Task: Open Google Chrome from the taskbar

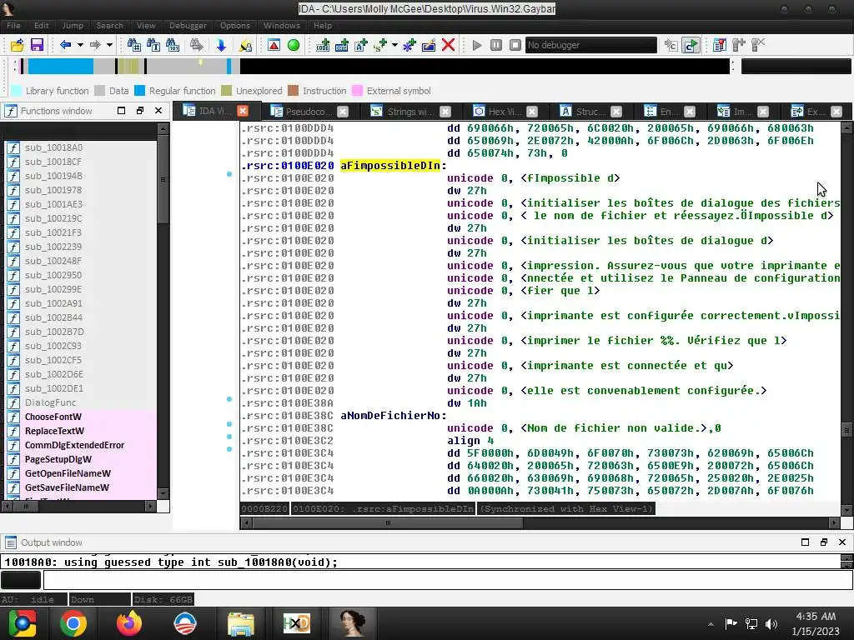Action: 73,623
